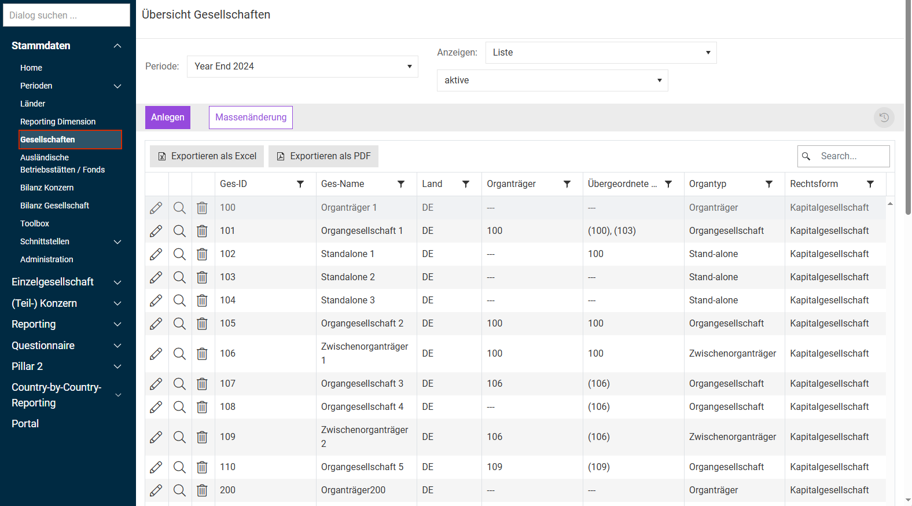Screen dimensions: 912x506
Task: Expand the (Teil-) Konzern section
Action: (117, 303)
